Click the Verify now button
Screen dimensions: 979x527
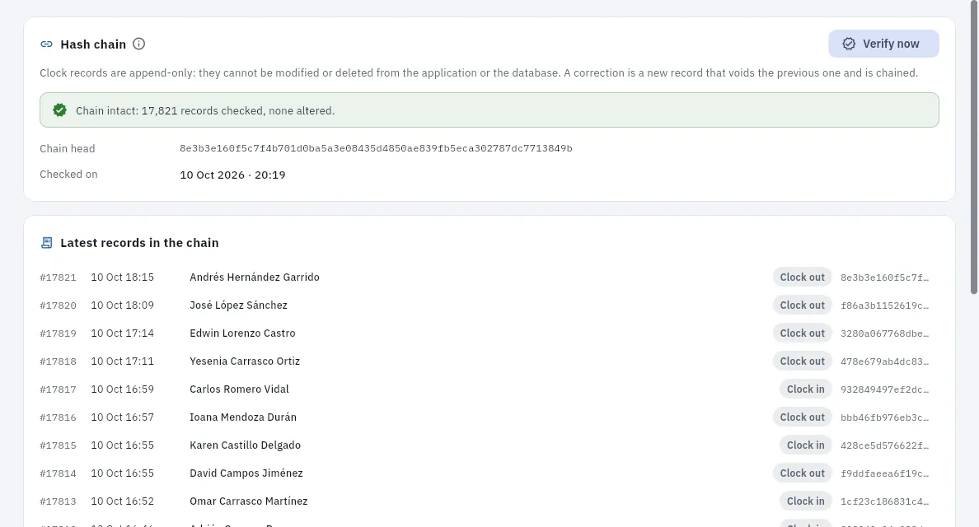pos(883,44)
